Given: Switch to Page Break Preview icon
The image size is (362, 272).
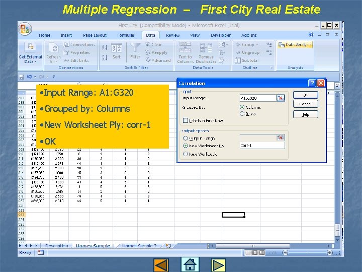Looking at the screenshot, I should [x=262, y=252].
